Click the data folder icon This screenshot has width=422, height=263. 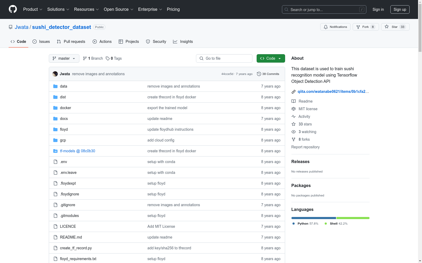tap(55, 86)
